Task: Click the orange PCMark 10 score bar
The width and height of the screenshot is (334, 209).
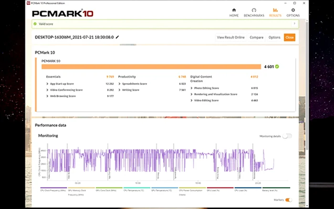Action: click(151, 67)
